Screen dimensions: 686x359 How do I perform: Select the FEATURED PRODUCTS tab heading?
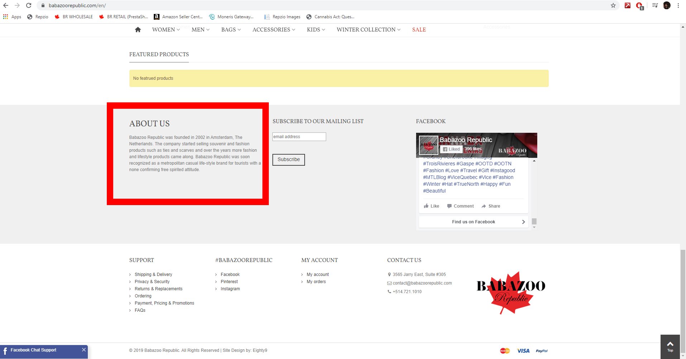pos(159,54)
